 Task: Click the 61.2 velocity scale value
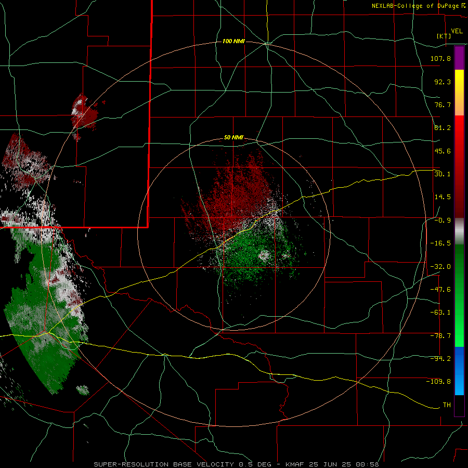pyautogui.click(x=443, y=128)
